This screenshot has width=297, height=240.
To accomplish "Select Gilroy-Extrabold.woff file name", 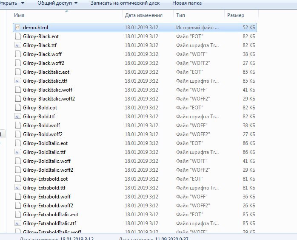I will click(x=47, y=197).
